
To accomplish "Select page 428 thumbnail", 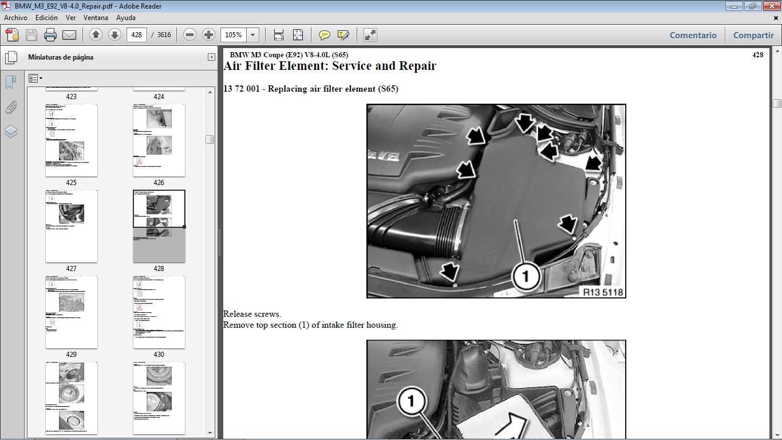I will (159, 226).
